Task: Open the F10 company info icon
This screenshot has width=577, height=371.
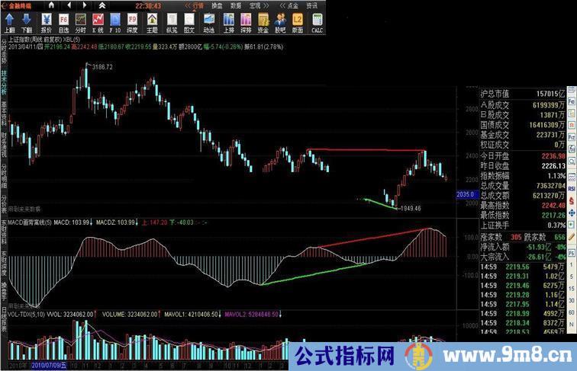Action: (114, 23)
